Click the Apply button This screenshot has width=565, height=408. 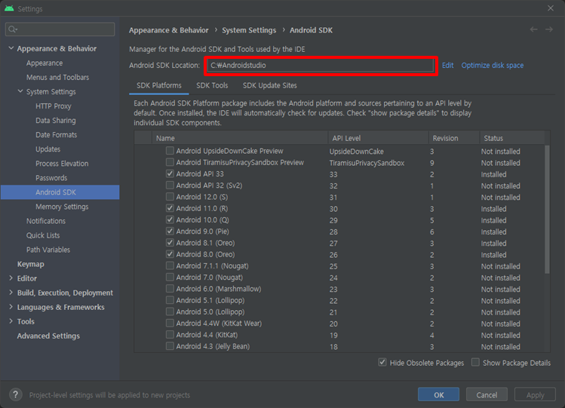pyautogui.click(x=535, y=394)
